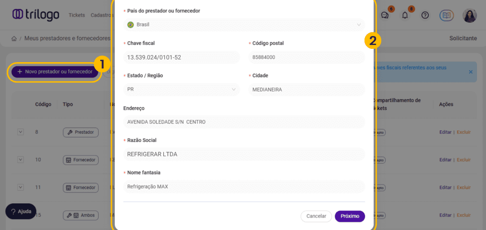
Task: Open the book guide icon
Action: (x=447, y=15)
